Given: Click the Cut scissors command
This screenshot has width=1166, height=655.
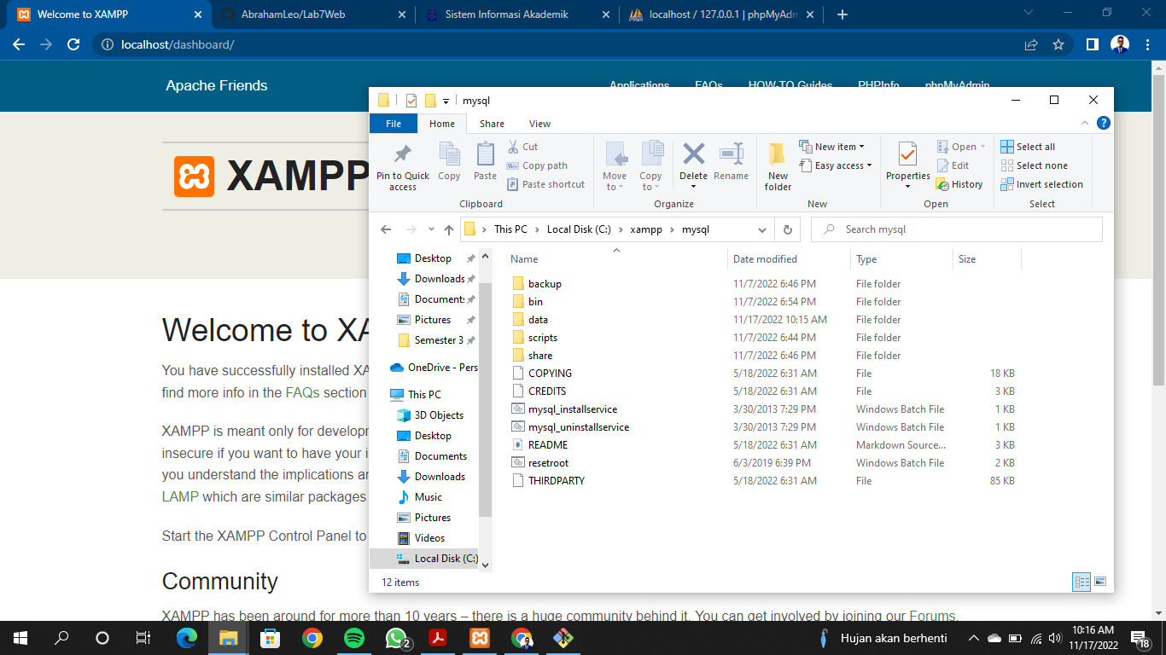Looking at the screenshot, I should [x=522, y=147].
